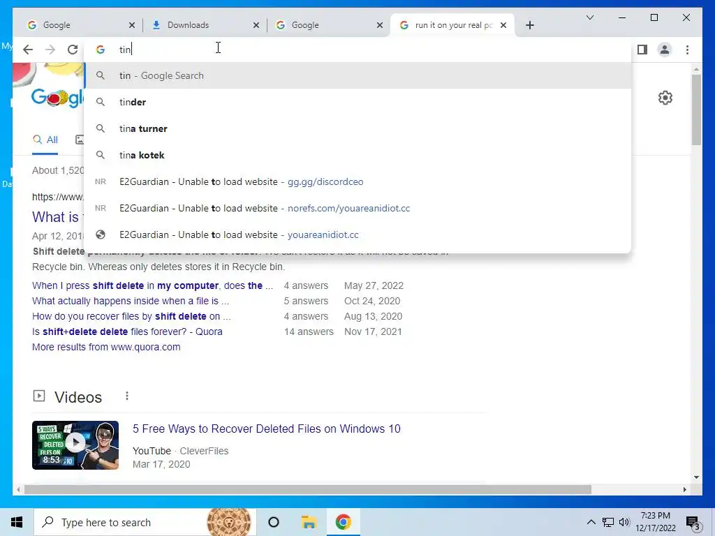
Task: Click the horizontal scrollbar thumb
Action: 308,489
